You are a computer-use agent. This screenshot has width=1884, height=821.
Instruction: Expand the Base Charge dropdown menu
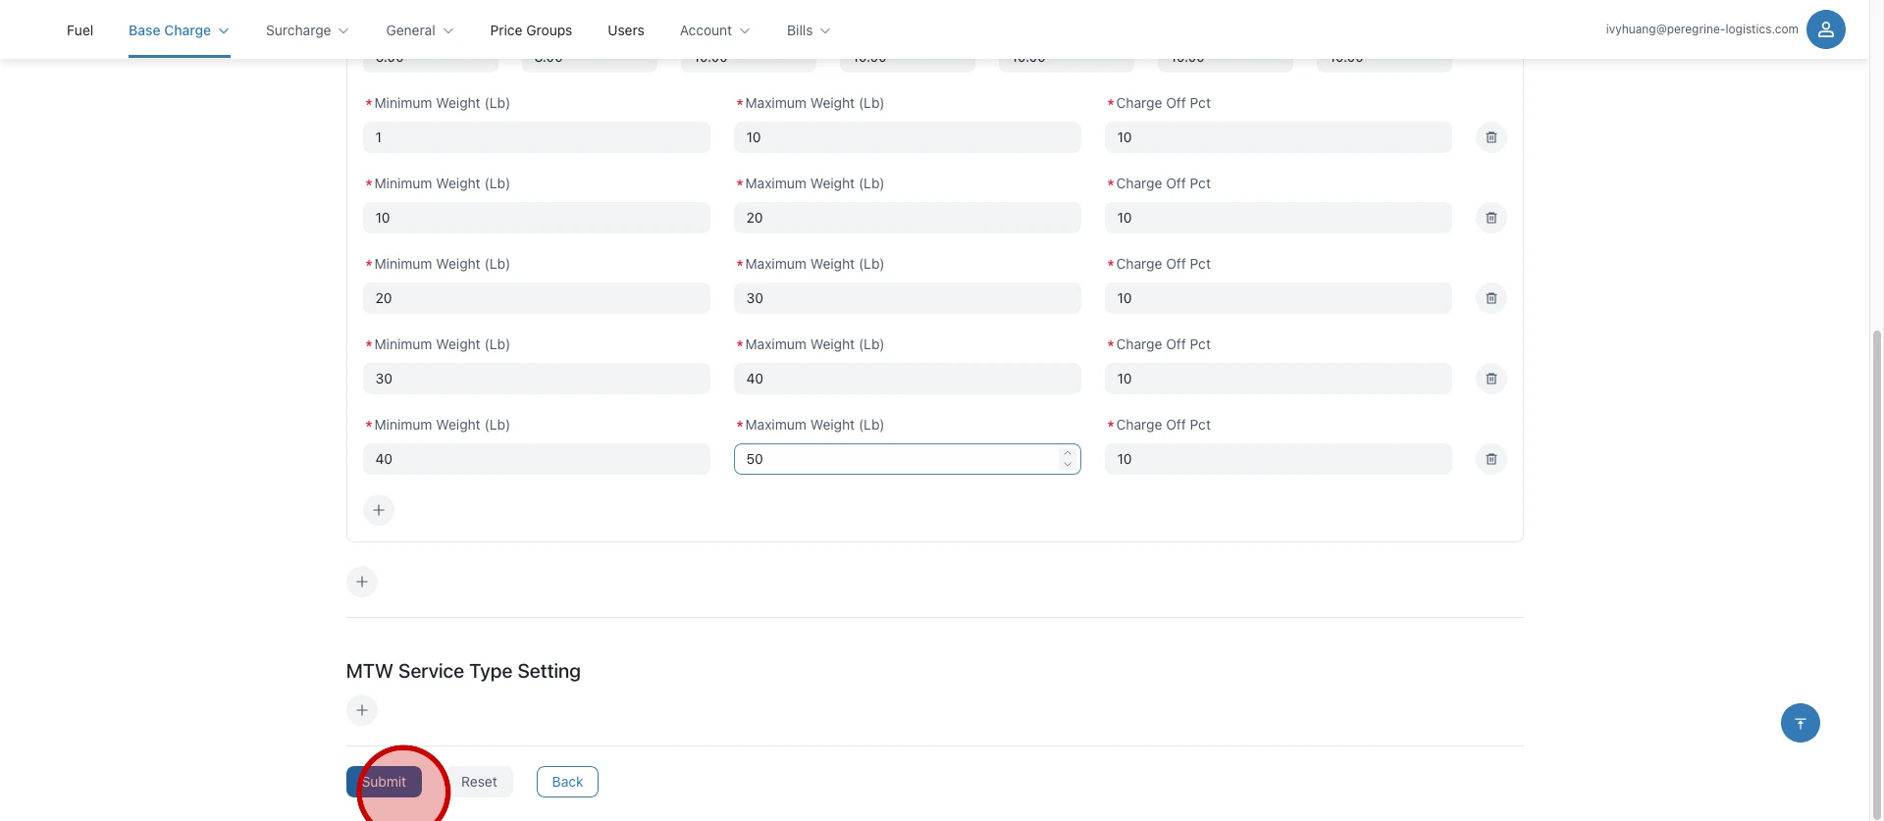coord(179,30)
